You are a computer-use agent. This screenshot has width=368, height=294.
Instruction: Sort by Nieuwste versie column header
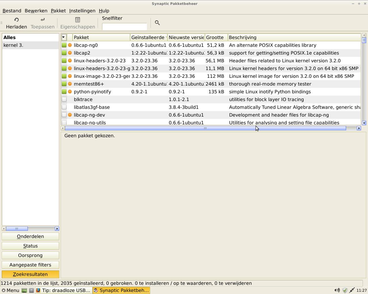(x=186, y=37)
